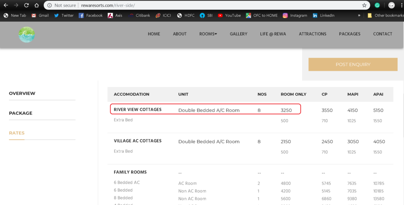The image size is (404, 205).
Task: Click Village AC APAI rate 4050
Action: [379, 142]
